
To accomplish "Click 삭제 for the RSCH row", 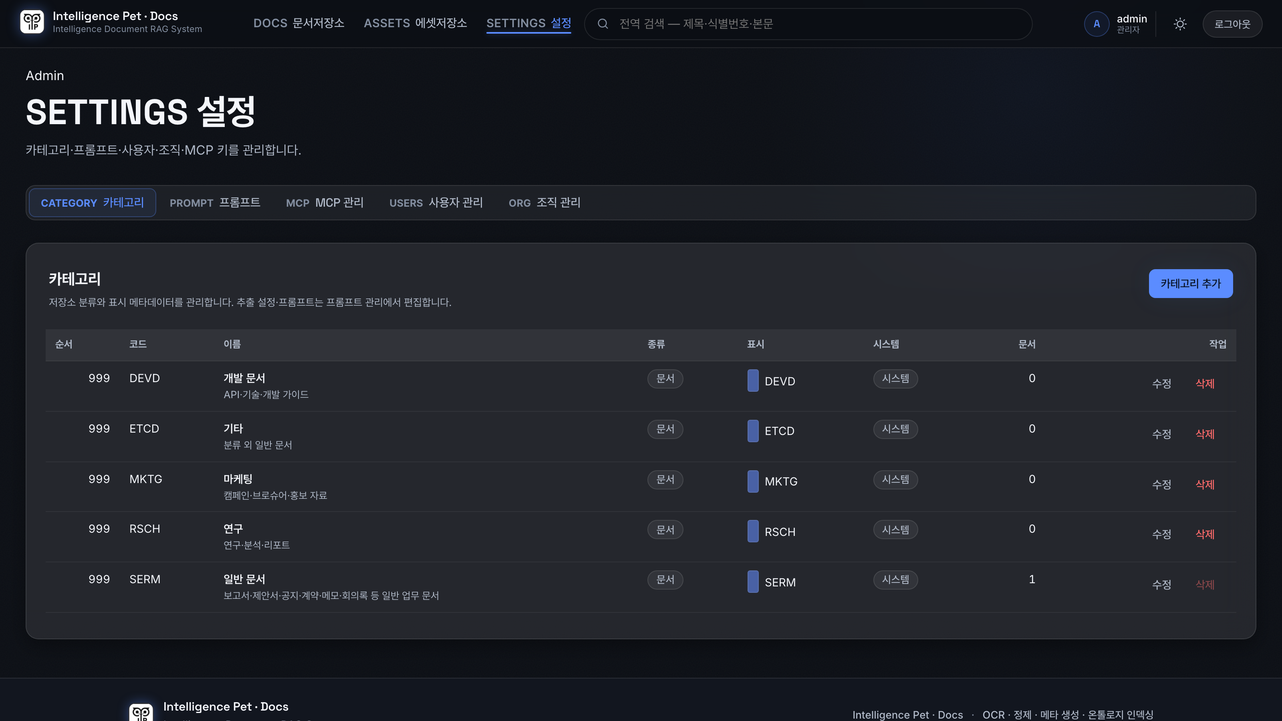I will point(1205,534).
